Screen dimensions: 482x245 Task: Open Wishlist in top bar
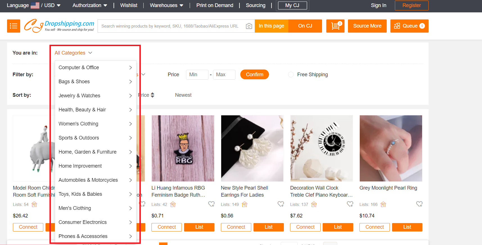[129, 5]
